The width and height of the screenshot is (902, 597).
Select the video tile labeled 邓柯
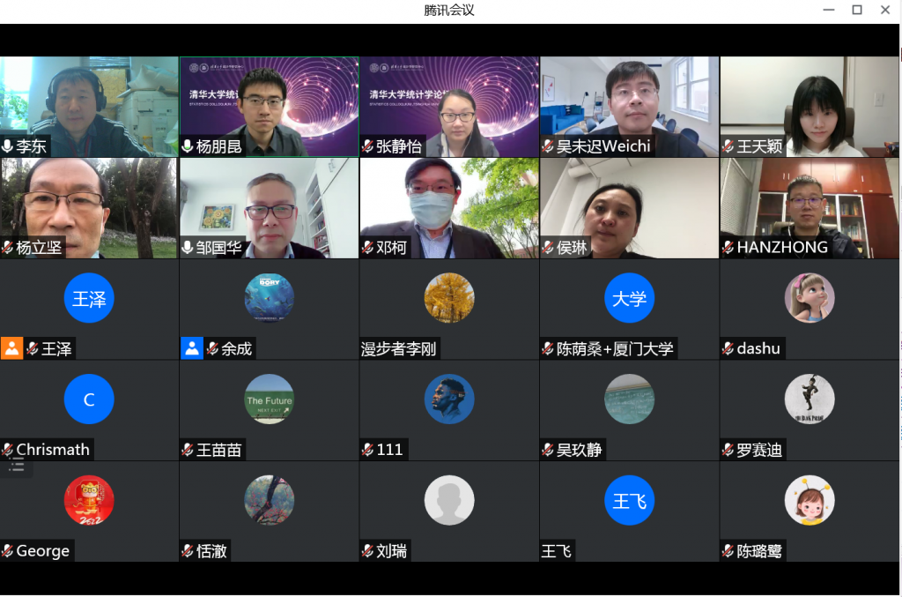click(x=449, y=207)
